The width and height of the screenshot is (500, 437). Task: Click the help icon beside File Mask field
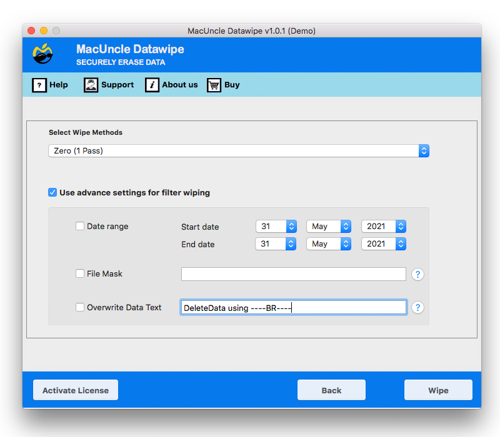(417, 274)
